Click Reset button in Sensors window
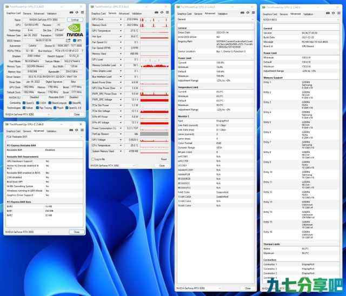This screenshot has height=296, width=346. pyautogui.click(x=164, y=159)
